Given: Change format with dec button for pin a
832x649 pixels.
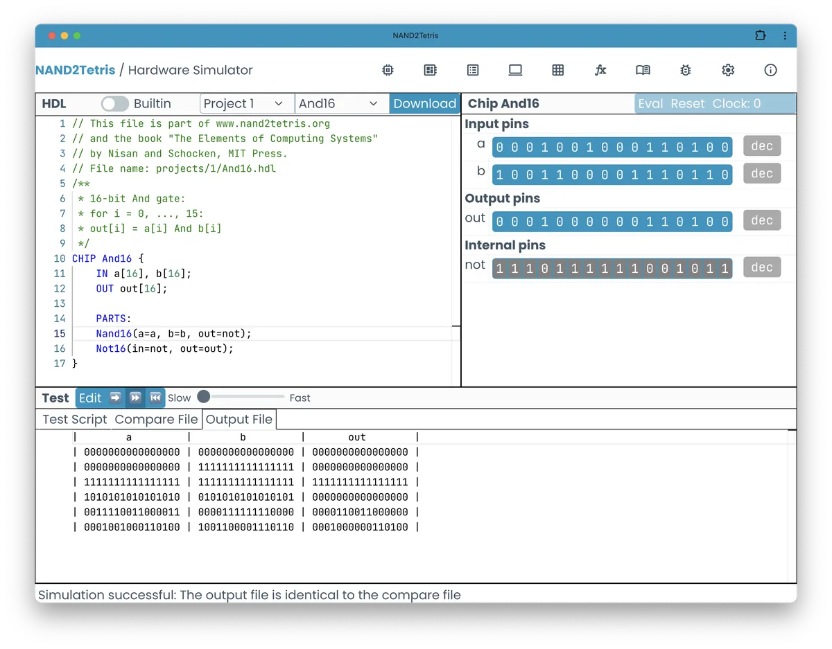Looking at the screenshot, I should (x=762, y=146).
